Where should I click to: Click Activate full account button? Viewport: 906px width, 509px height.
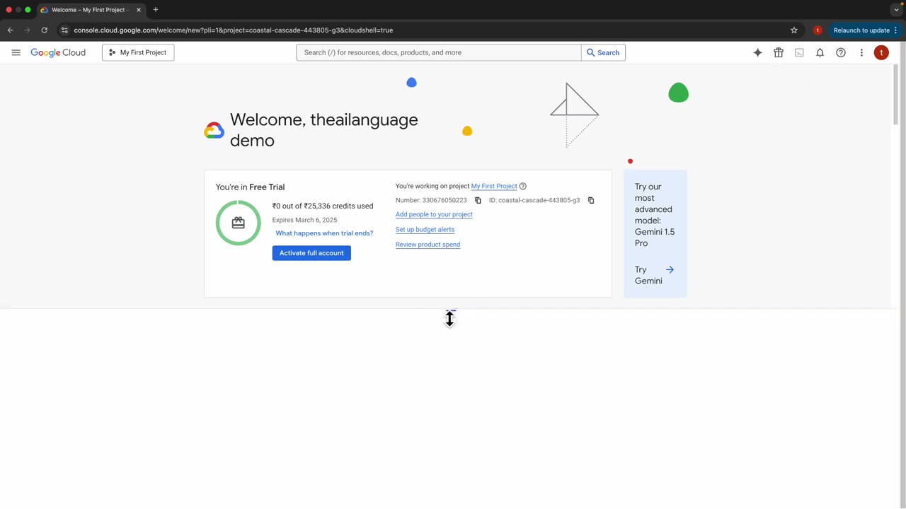[x=311, y=253]
